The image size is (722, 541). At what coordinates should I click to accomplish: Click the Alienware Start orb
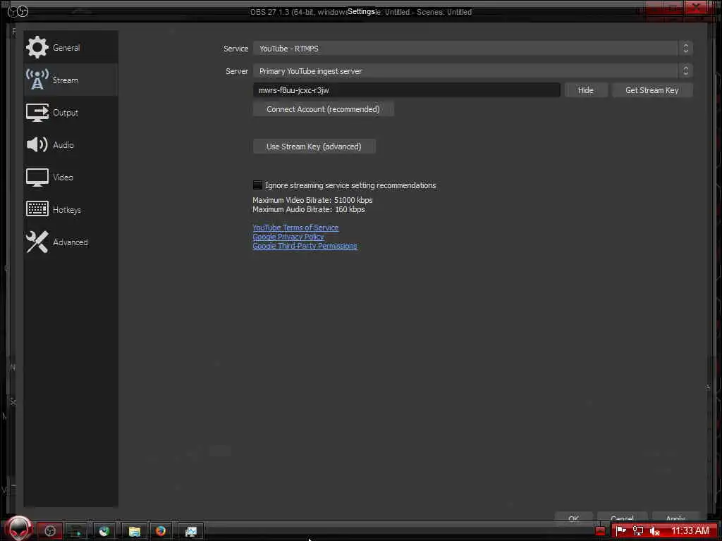[19, 528]
